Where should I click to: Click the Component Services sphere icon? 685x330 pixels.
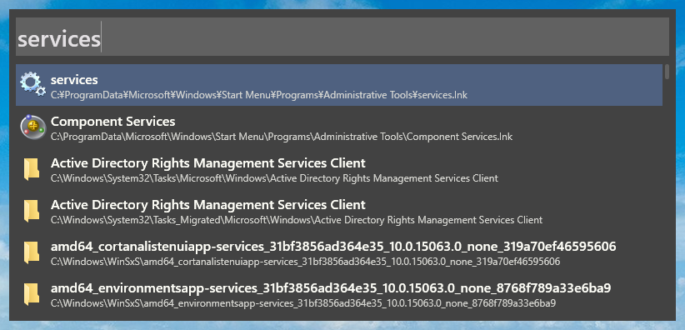click(32, 127)
